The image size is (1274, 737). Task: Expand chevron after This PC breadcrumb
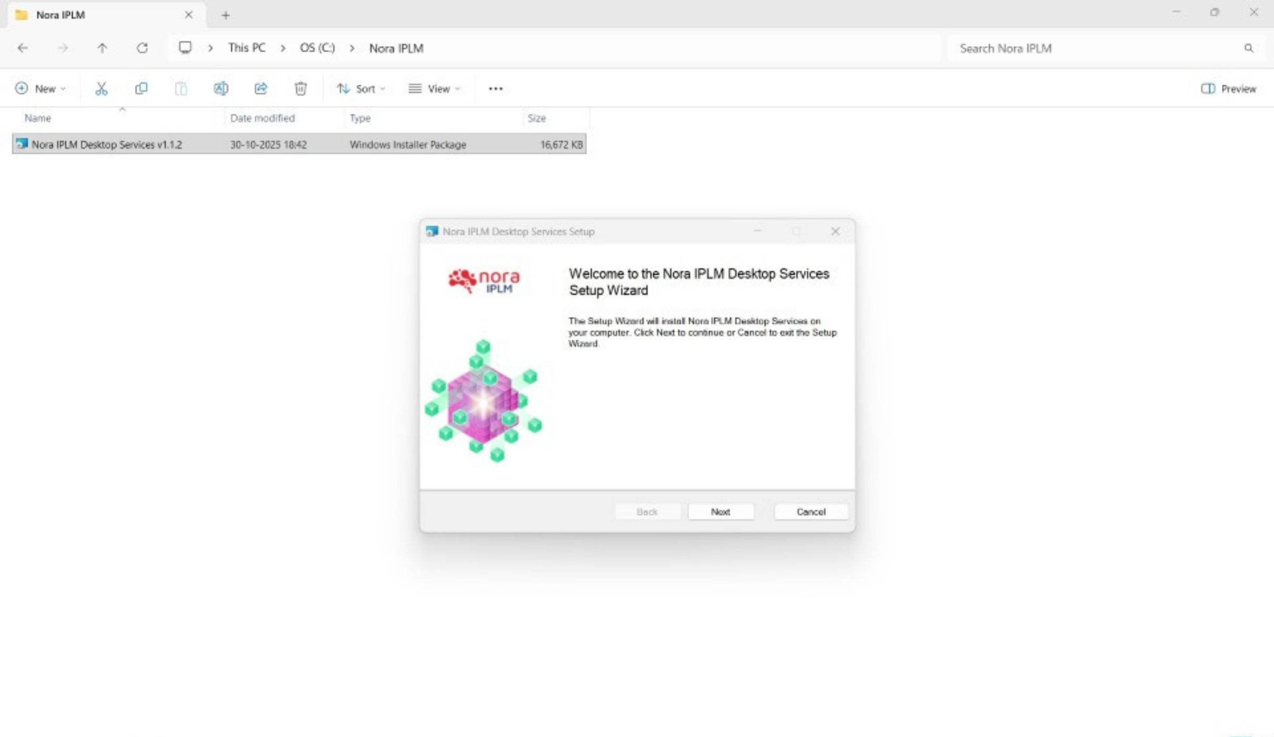[283, 48]
